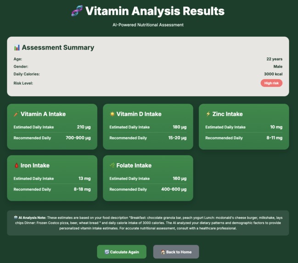Click the 15-20 µg recommended value
Screen dimensions: 298x263
click(177, 138)
